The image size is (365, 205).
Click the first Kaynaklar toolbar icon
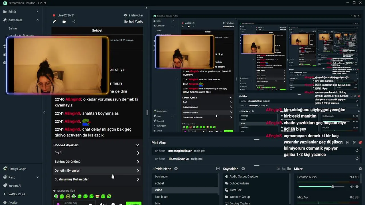279,169
